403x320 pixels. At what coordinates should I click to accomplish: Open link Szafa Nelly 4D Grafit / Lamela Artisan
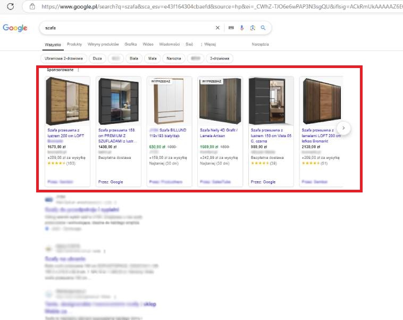pos(219,133)
